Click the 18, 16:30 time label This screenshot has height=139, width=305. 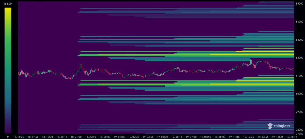[19, 137]
